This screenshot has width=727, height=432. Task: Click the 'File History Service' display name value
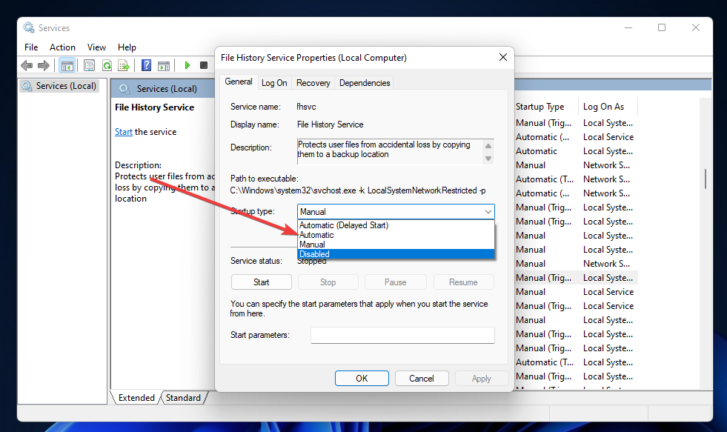330,124
